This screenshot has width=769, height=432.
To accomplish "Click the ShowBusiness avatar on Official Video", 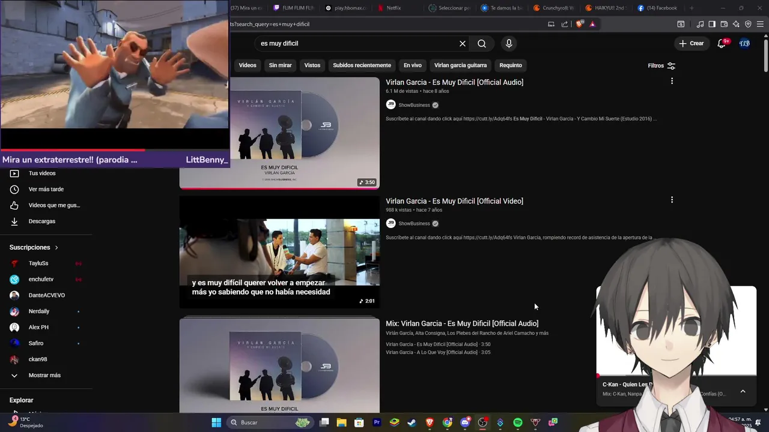I will point(391,223).
